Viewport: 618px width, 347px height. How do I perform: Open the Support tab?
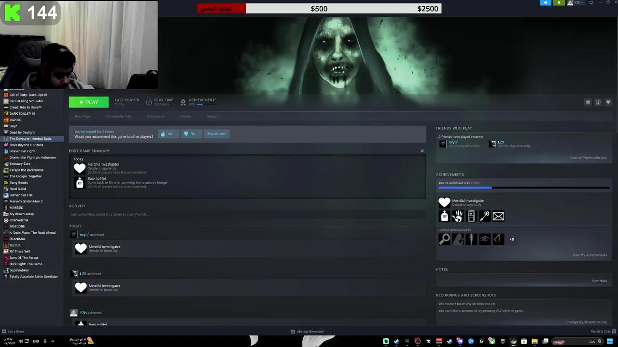[212, 116]
